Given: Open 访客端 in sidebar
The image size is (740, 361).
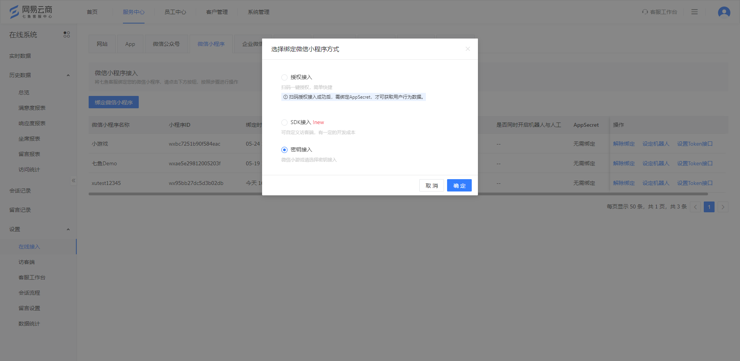Looking at the screenshot, I should [x=27, y=262].
